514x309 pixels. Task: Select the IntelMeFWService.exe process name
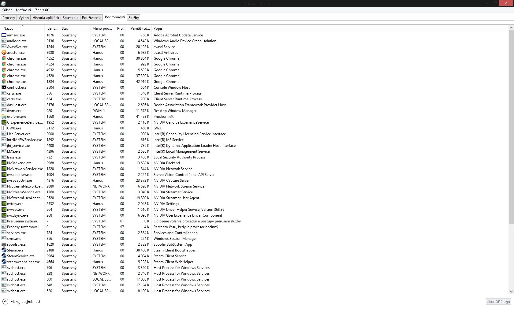coord(24,140)
